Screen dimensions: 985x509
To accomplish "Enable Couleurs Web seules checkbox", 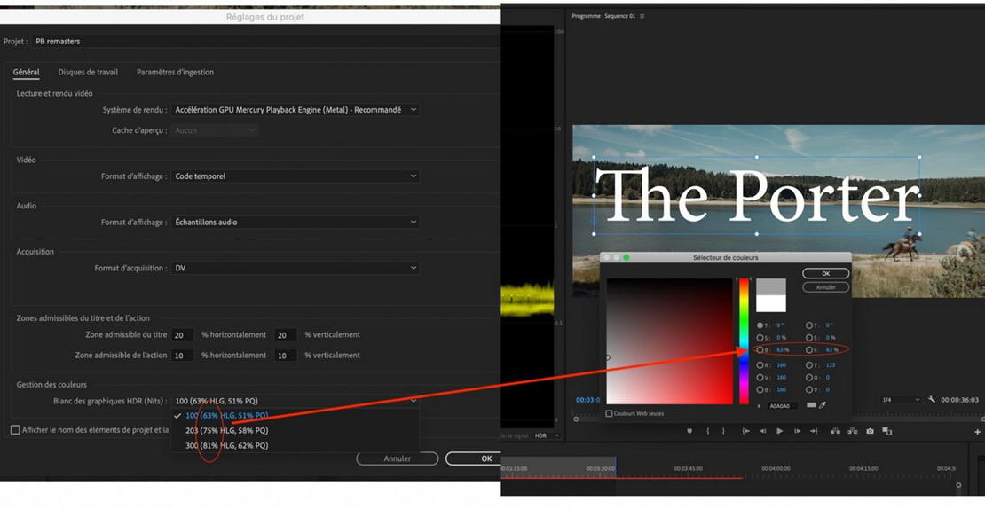I will [x=610, y=413].
